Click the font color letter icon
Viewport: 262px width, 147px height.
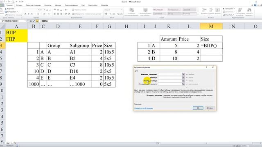point(49,14)
